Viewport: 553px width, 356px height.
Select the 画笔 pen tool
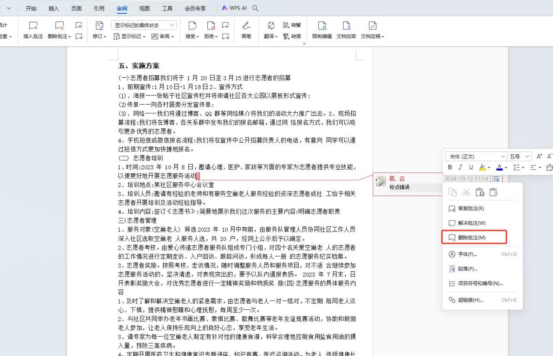click(x=246, y=26)
